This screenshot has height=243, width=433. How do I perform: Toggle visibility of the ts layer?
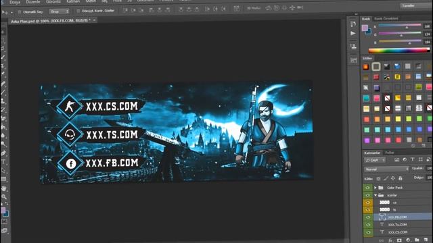[367, 210]
